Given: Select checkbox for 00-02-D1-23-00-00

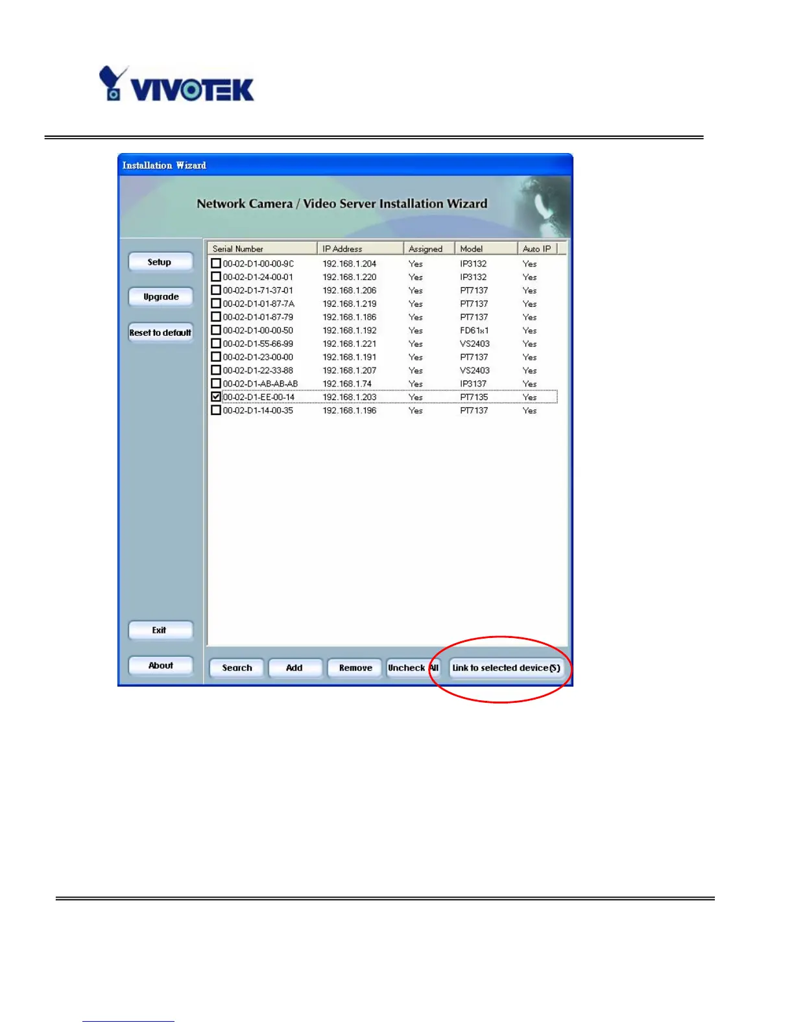Looking at the screenshot, I should (x=216, y=357).
